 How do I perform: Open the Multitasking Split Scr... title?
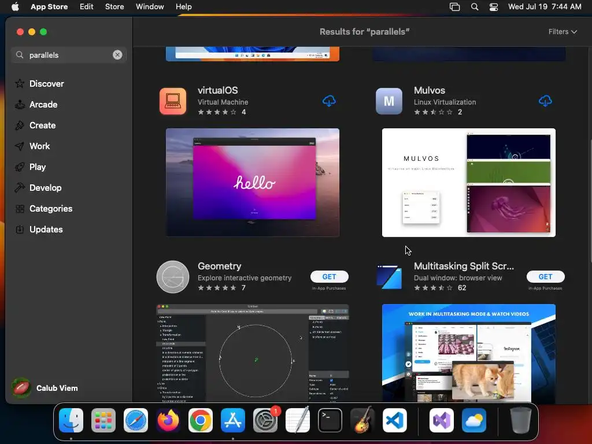[x=464, y=266]
